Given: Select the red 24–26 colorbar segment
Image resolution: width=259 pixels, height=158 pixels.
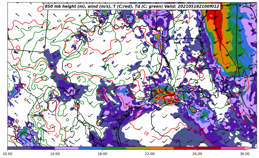Looking at the screenshot, I should click(185, 148).
